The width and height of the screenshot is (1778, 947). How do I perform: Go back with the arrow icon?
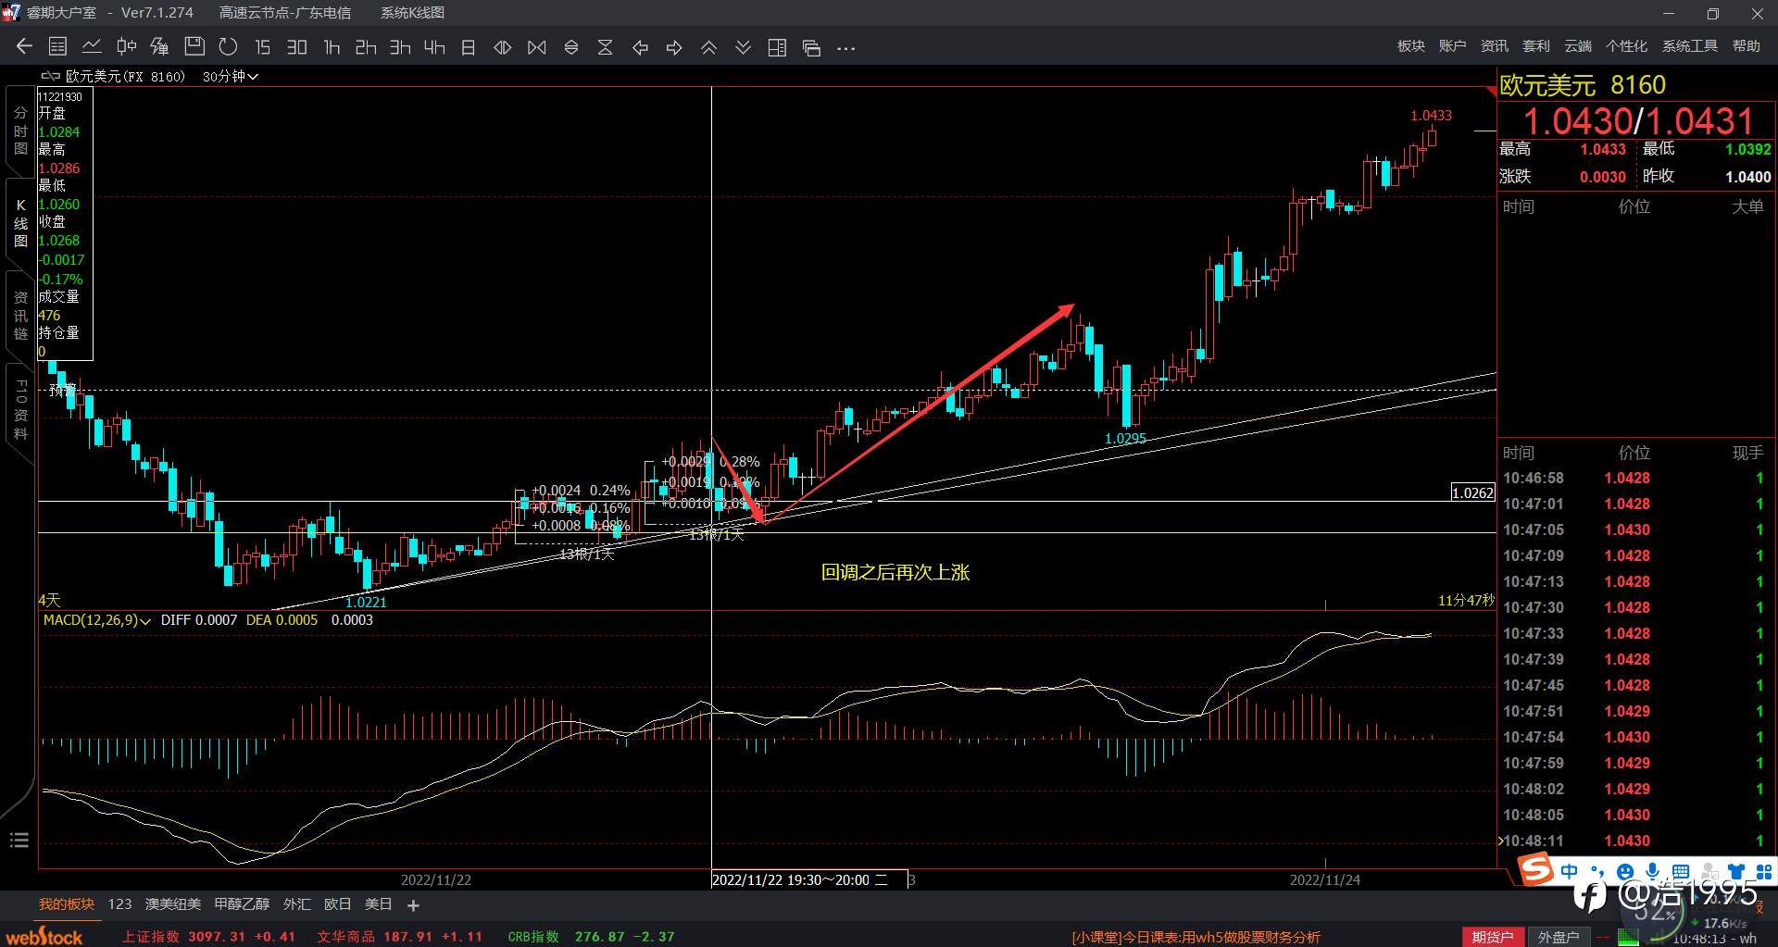pos(24,47)
